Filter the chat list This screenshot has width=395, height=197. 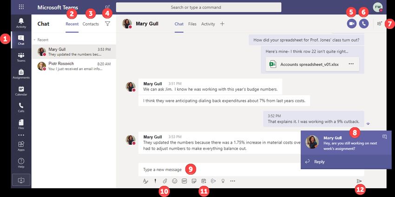[107, 24]
